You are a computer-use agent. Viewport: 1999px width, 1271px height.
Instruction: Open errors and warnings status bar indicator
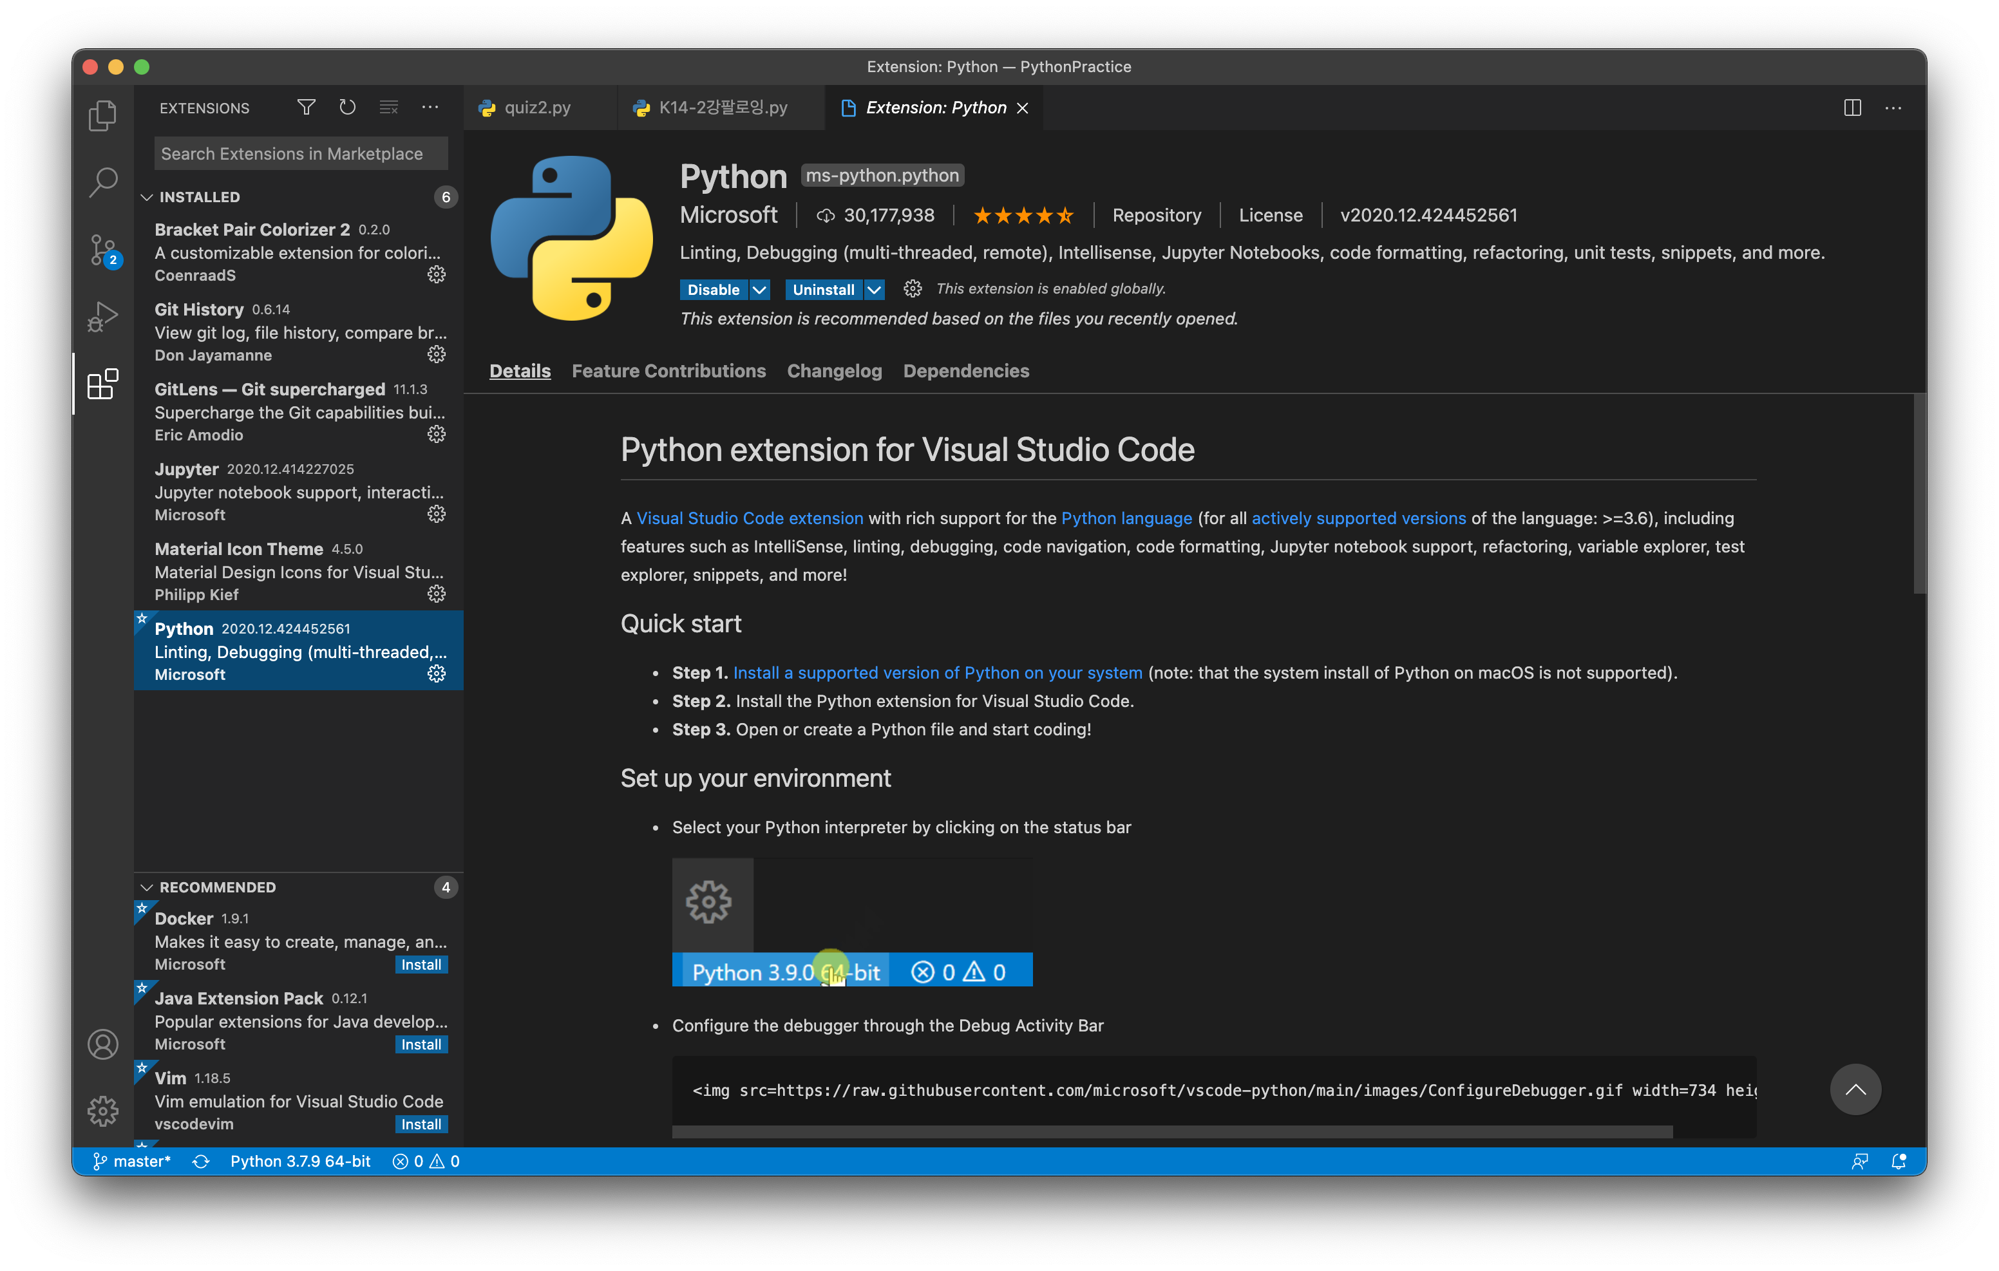click(426, 1162)
